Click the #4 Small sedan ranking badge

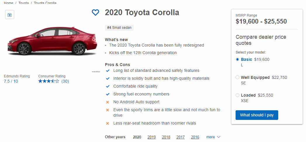pos(119,28)
